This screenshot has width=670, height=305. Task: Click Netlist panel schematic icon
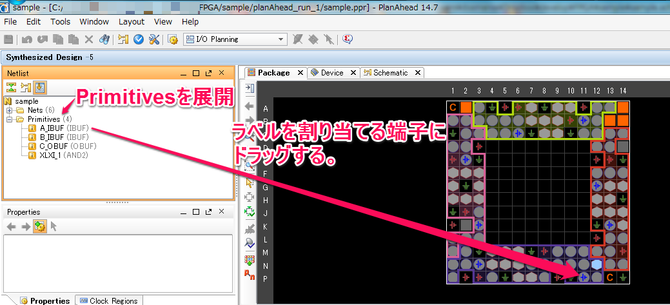pyautogui.click(x=26, y=88)
